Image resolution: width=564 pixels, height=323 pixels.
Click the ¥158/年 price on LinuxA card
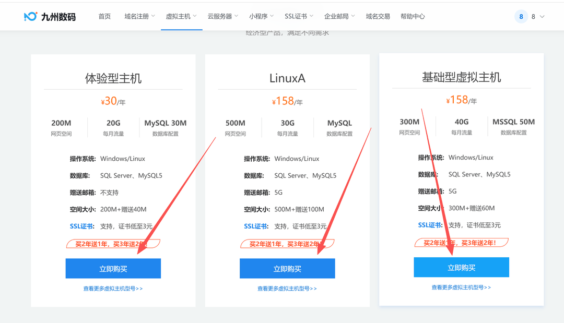pyautogui.click(x=287, y=101)
